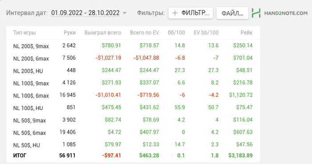Screen dimensions: 312x164
Task: Select the NL 200$, 9max row
Action: [x=133, y=45]
